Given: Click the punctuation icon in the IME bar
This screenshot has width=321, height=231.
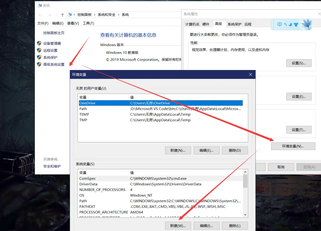Looking at the screenshot, I should [x=285, y=24].
